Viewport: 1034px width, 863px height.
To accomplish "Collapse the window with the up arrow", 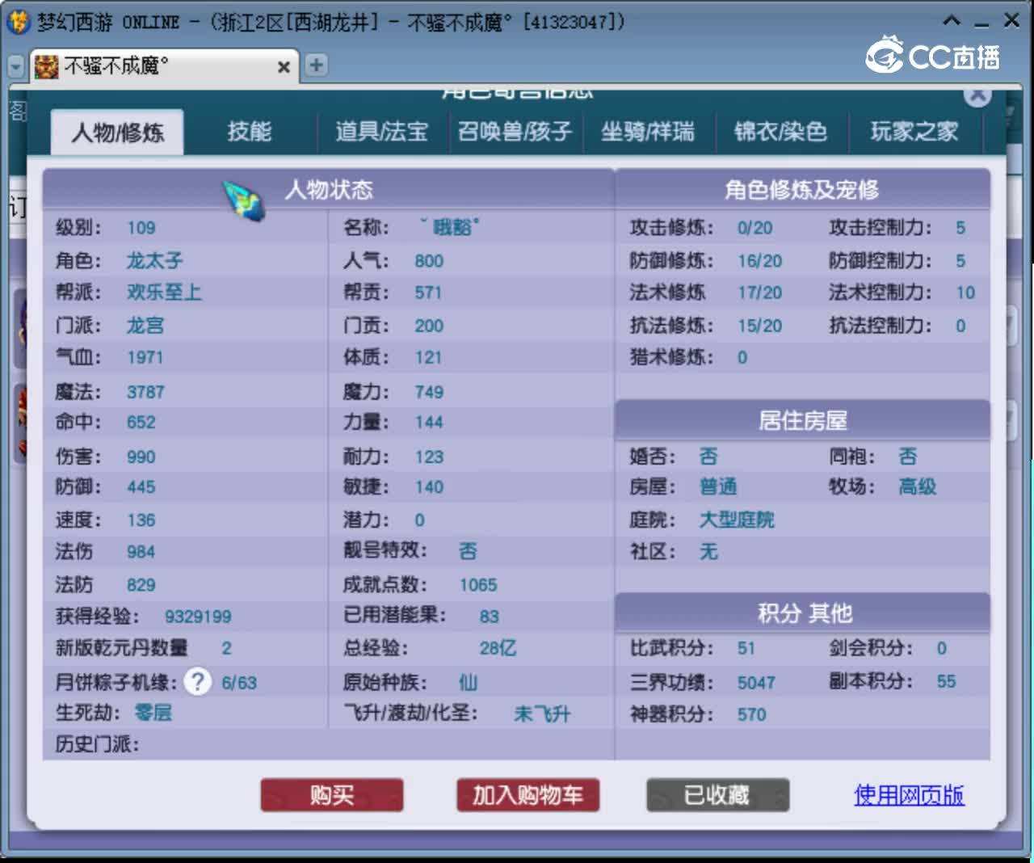I will (x=952, y=21).
